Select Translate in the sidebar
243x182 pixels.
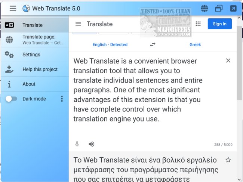(35, 25)
